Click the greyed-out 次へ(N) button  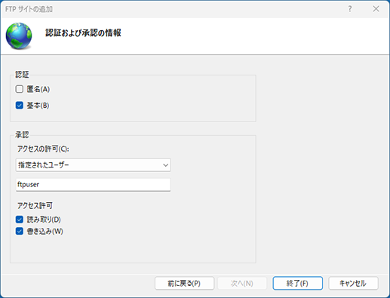(242, 284)
